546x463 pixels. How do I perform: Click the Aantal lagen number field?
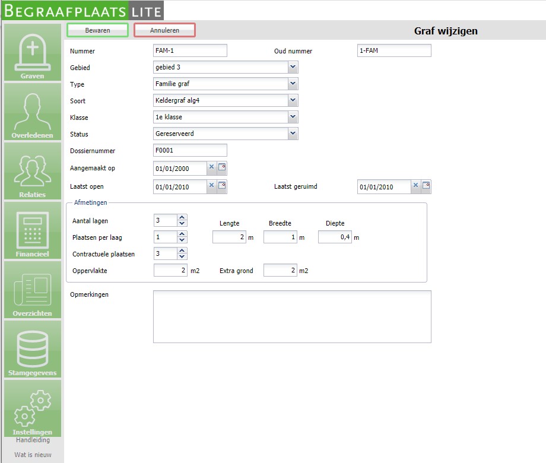point(166,220)
